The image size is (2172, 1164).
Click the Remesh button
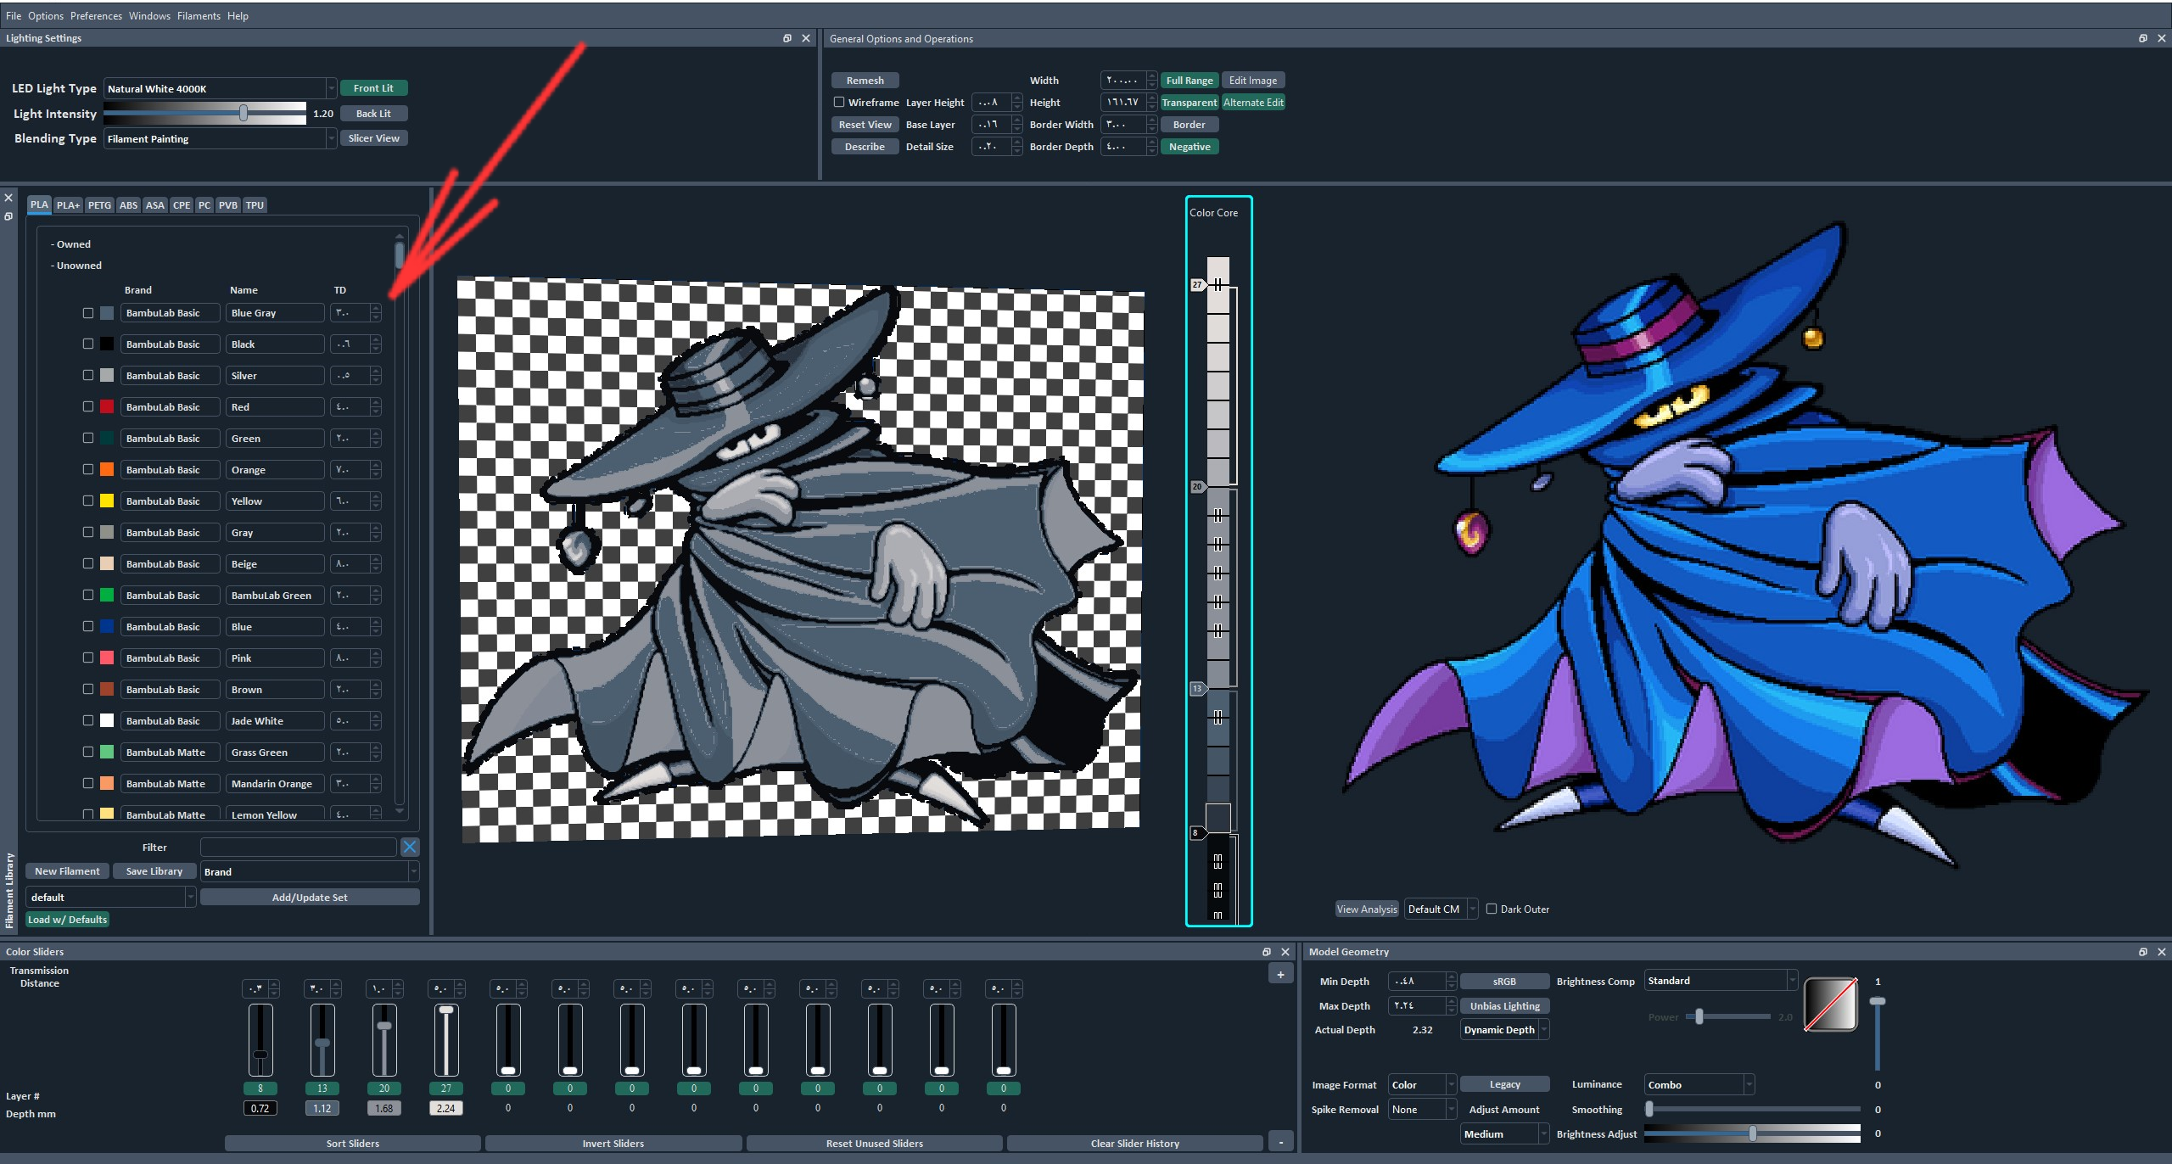[865, 81]
